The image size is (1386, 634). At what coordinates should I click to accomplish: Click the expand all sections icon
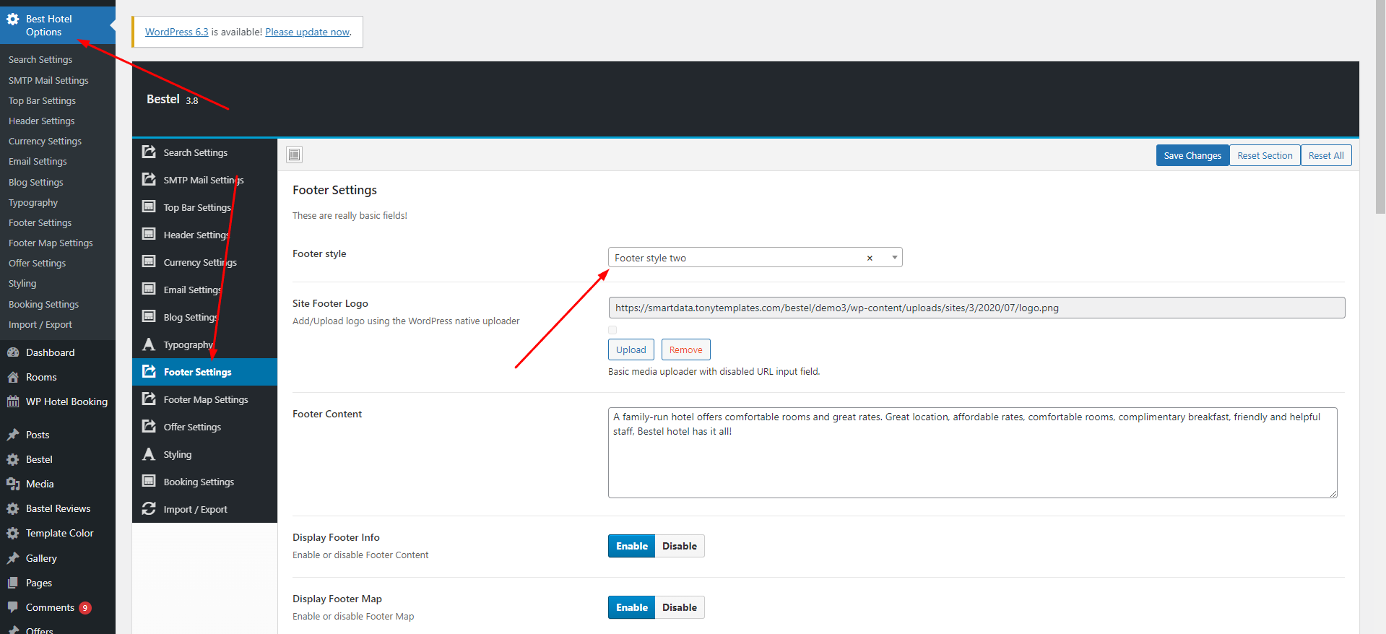[295, 155]
